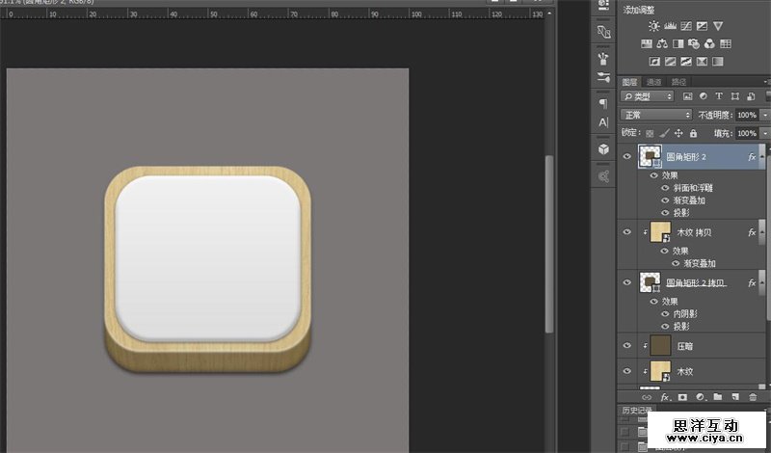Click the add layer mask icon
Viewport: 771px width, 453px height.
(x=683, y=396)
